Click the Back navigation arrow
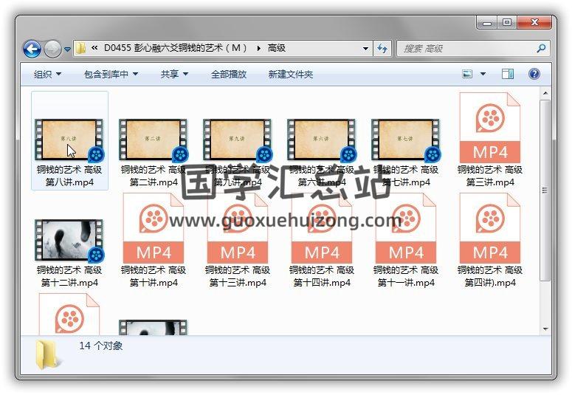Viewport: 572px width, 395px height. pyautogui.click(x=32, y=49)
